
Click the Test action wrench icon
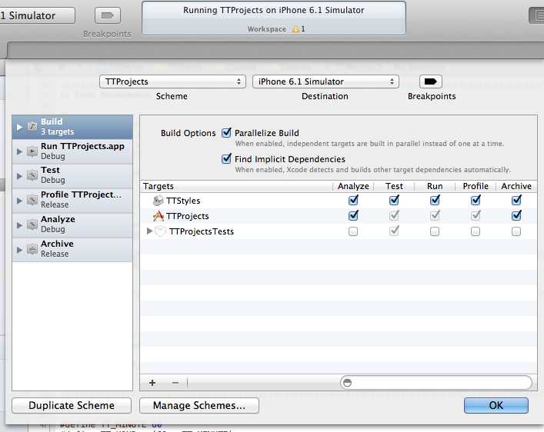32,175
